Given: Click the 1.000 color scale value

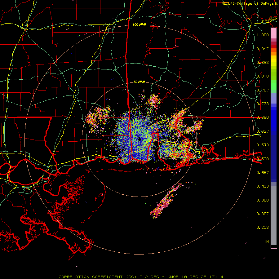Looking at the screenshot, I should [x=263, y=35].
